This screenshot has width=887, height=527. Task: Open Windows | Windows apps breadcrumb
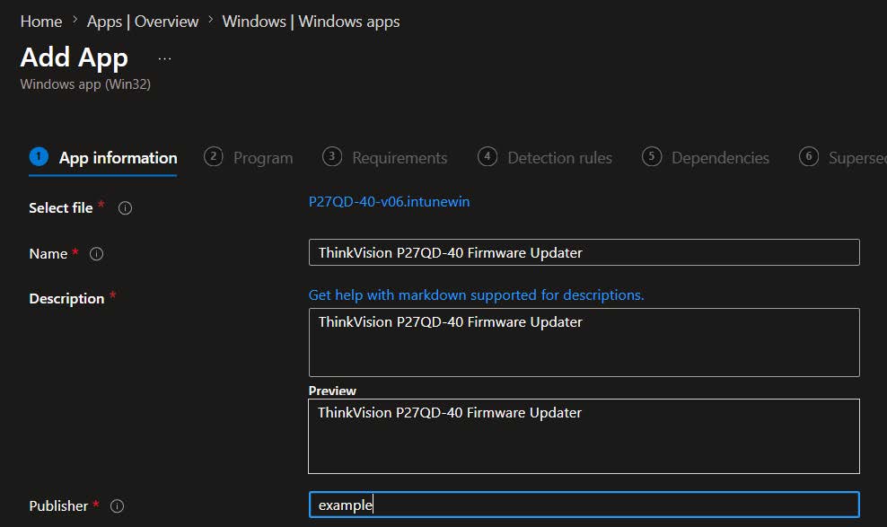pyautogui.click(x=312, y=22)
